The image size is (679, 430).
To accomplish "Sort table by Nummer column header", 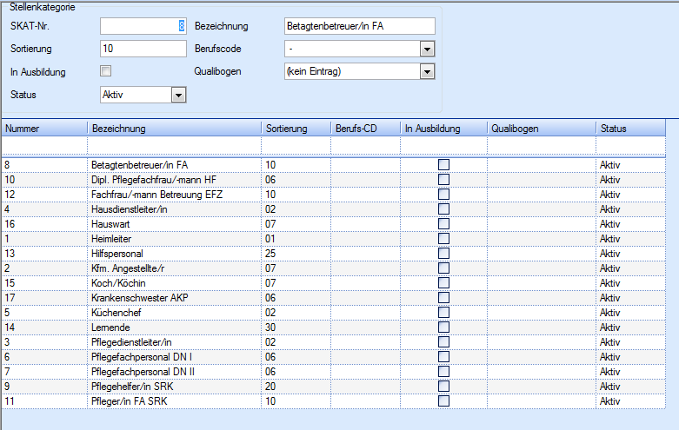I will (44, 129).
